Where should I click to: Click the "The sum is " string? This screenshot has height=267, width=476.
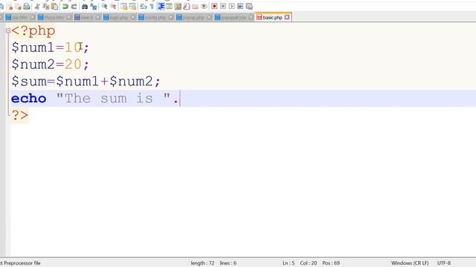[x=113, y=99]
